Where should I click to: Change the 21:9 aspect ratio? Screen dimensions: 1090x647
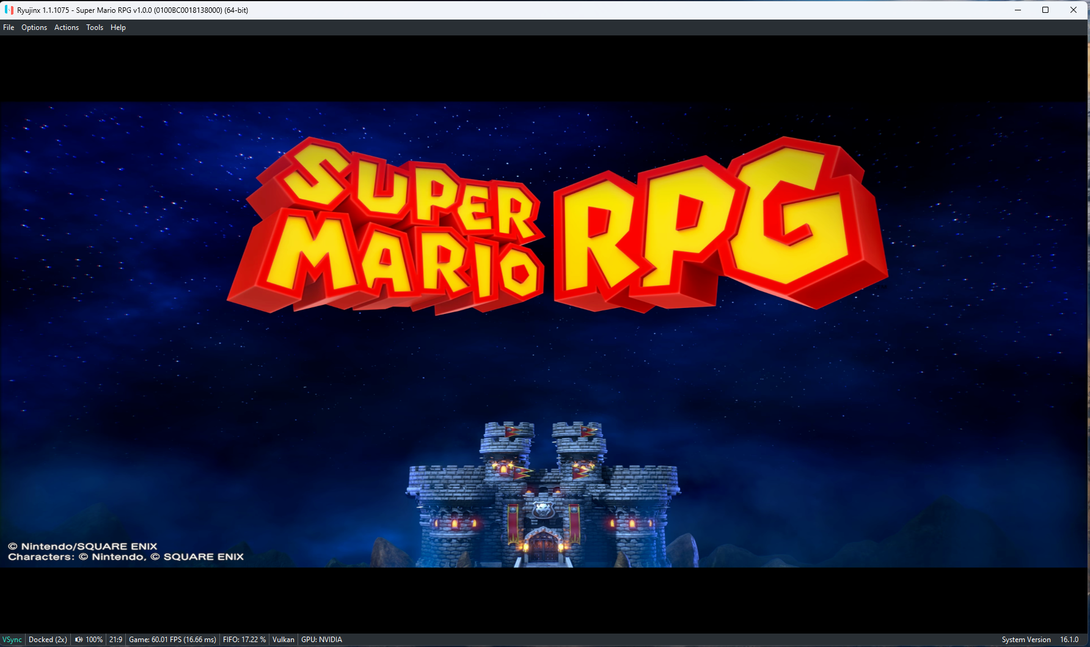[116, 640]
